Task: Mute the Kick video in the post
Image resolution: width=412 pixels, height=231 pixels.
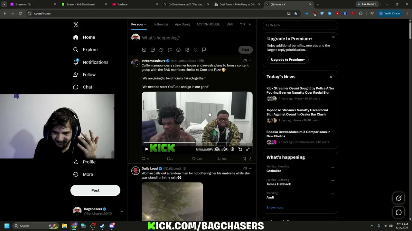Action: 225,149
